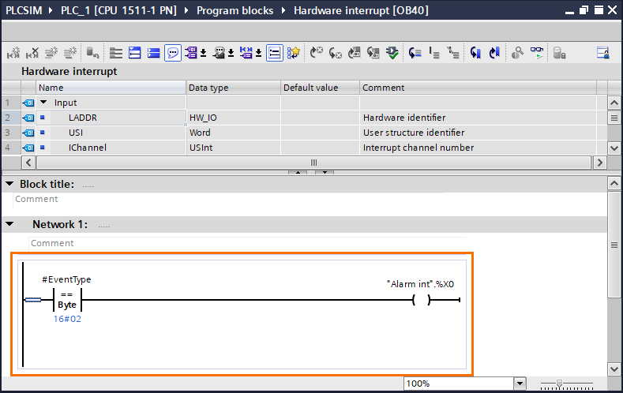The height and width of the screenshot is (393, 623).
Task: Collapse the Network 1 section
Action: click(x=9, y=224)
